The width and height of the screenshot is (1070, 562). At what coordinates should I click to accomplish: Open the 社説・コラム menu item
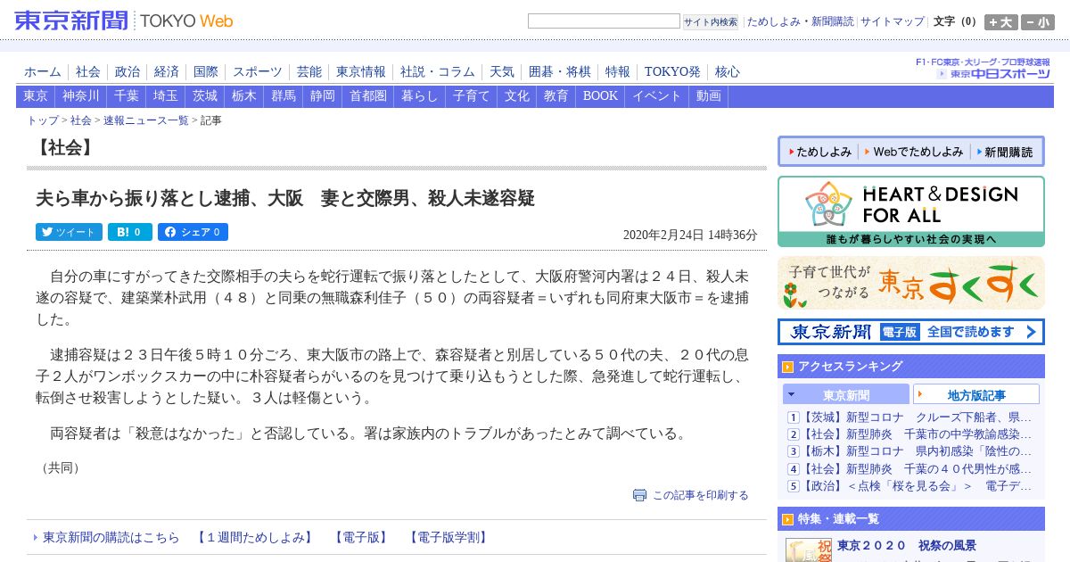[438, 72]
